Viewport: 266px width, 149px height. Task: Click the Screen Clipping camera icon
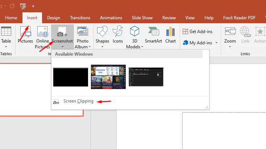[56, 101]
